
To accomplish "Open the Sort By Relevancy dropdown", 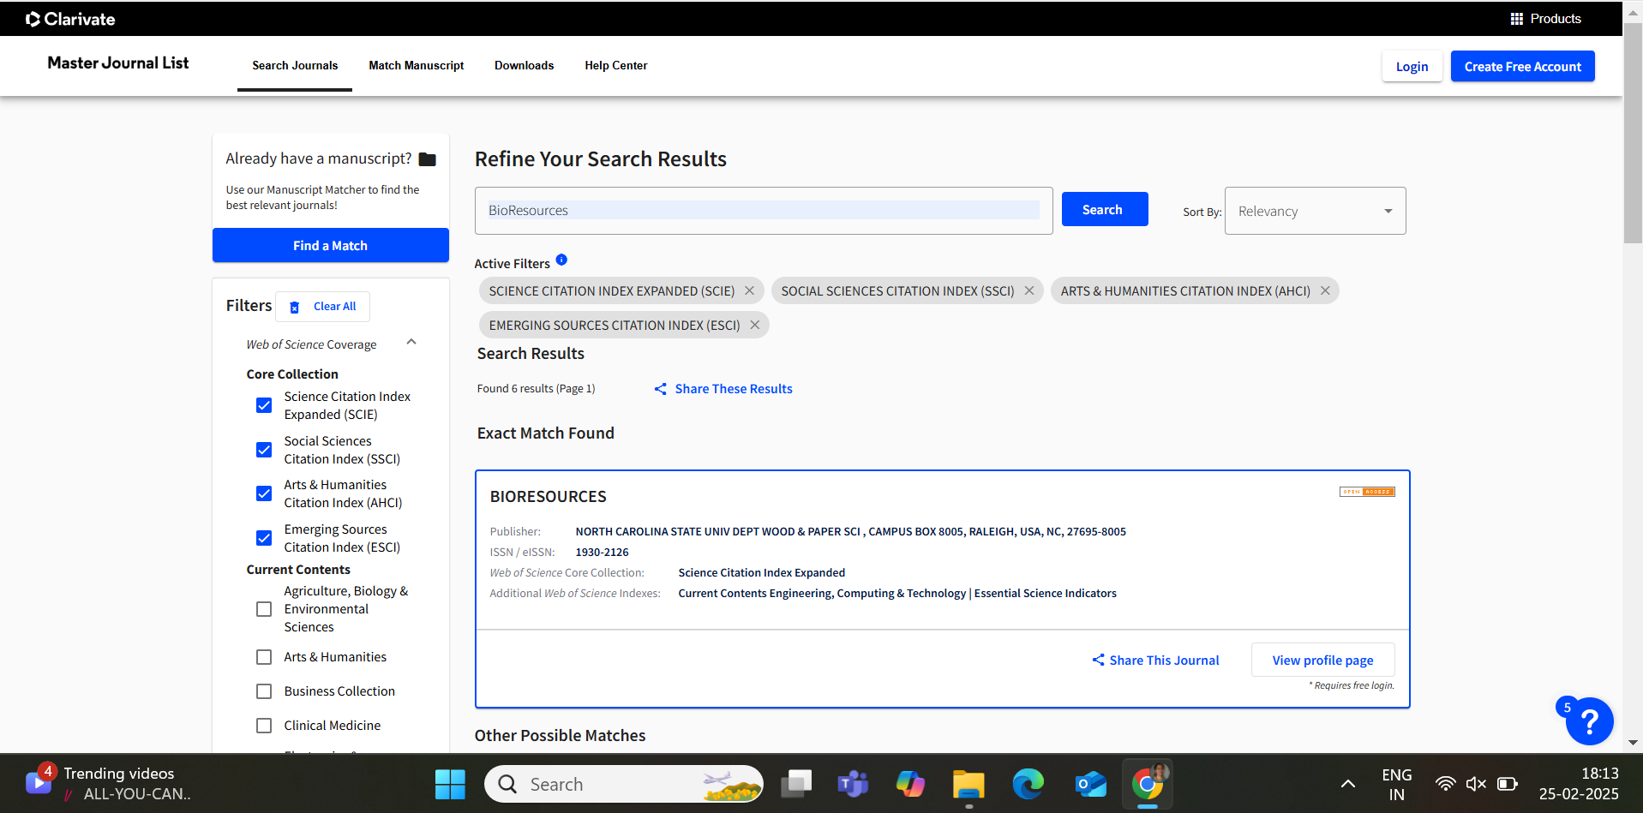I will tap(1315, 211).
